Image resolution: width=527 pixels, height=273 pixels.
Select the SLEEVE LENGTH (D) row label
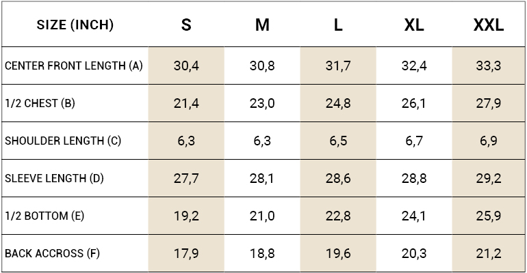click(x=55, y=179)
